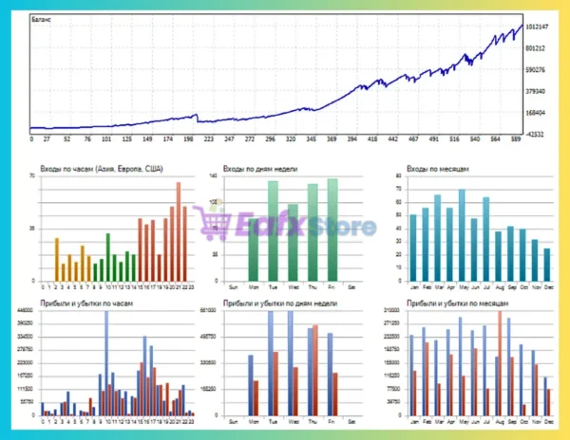Screen dimensions: 570x440
Task: Select the 801212 value on the balance axis
Action: click(x=536, y=48)
